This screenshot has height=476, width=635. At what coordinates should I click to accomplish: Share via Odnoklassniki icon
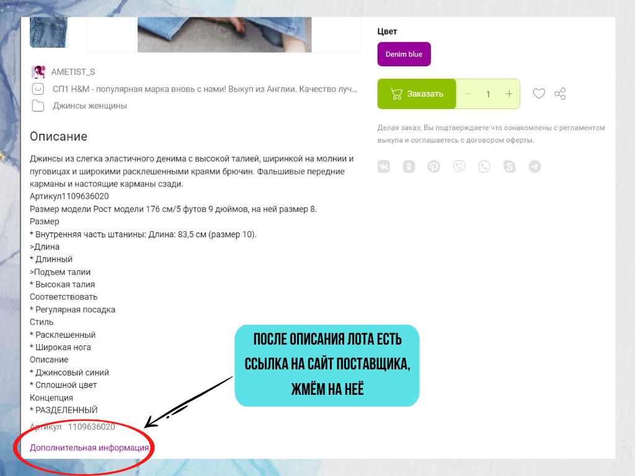(409, 166)
